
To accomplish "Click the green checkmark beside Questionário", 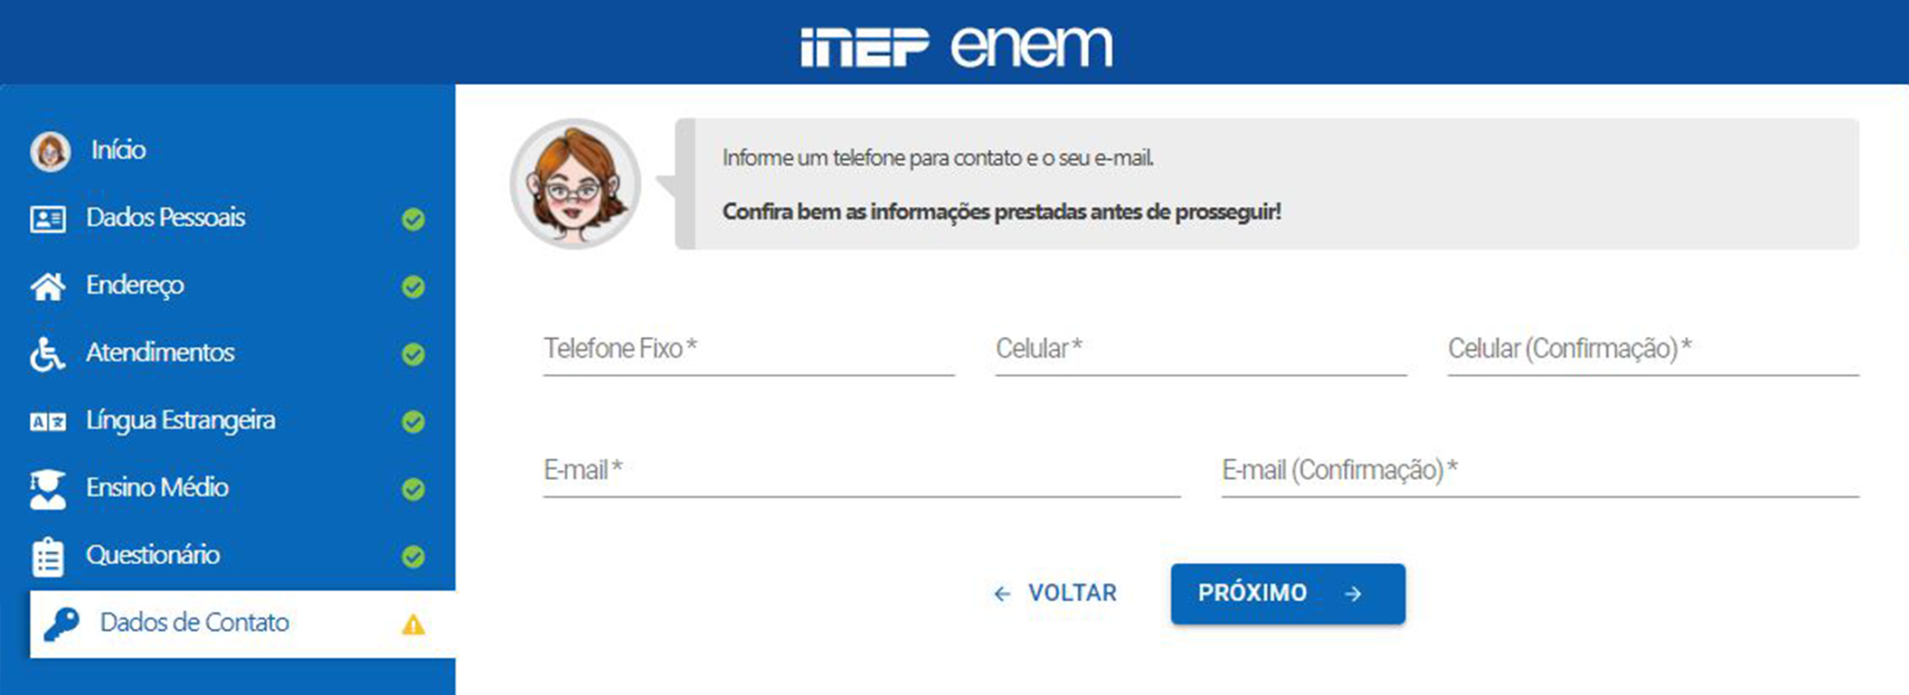I will click(x=413, y=557).
